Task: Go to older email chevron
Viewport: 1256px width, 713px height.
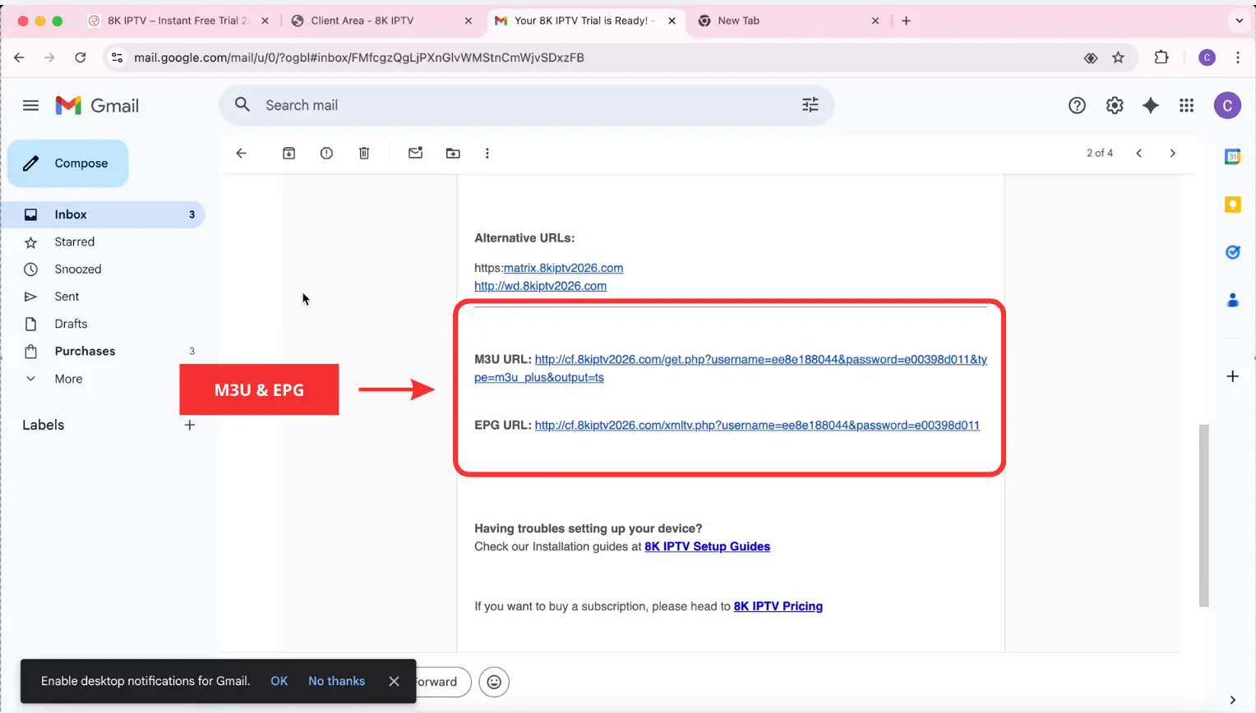Action: (x=1172, y=153)
